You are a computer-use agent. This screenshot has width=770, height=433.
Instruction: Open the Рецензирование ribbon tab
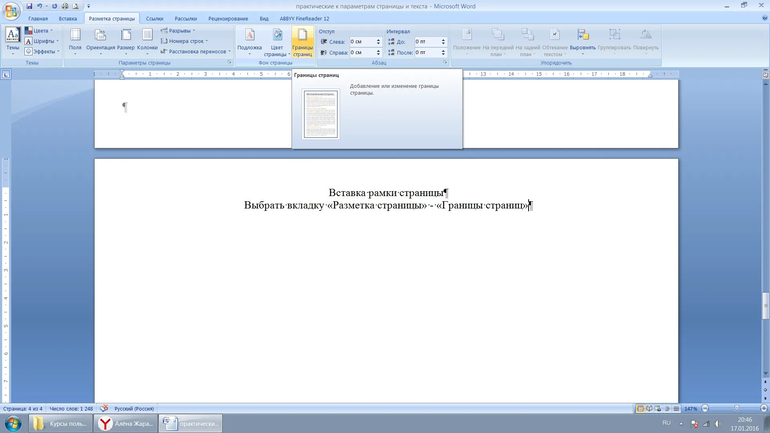pos(228,18)
